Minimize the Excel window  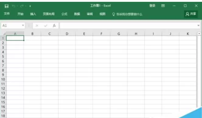coord(174,6)
